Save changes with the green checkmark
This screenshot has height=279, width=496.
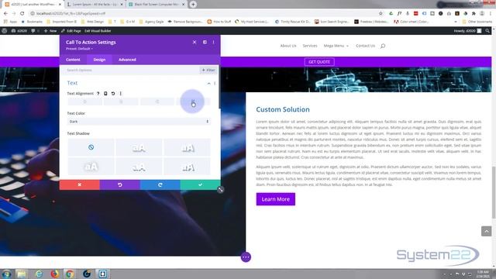[200, 184]
